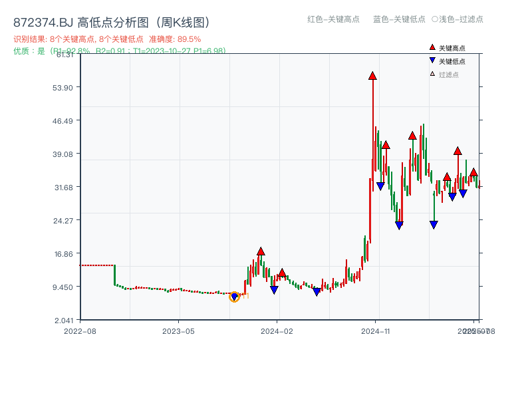Click the 2023-05 x-axis label
The height and width of the screenshot is (399, 532).
178,331
